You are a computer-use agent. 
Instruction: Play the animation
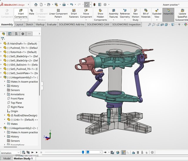37,152
